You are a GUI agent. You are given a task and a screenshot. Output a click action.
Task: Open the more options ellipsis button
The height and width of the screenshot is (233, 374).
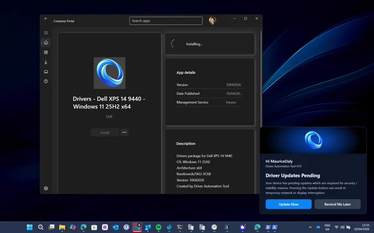point(124,133)
